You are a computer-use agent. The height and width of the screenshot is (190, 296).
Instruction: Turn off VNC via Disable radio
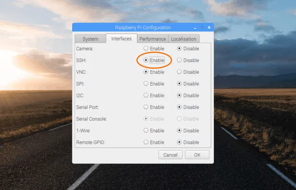188,72
